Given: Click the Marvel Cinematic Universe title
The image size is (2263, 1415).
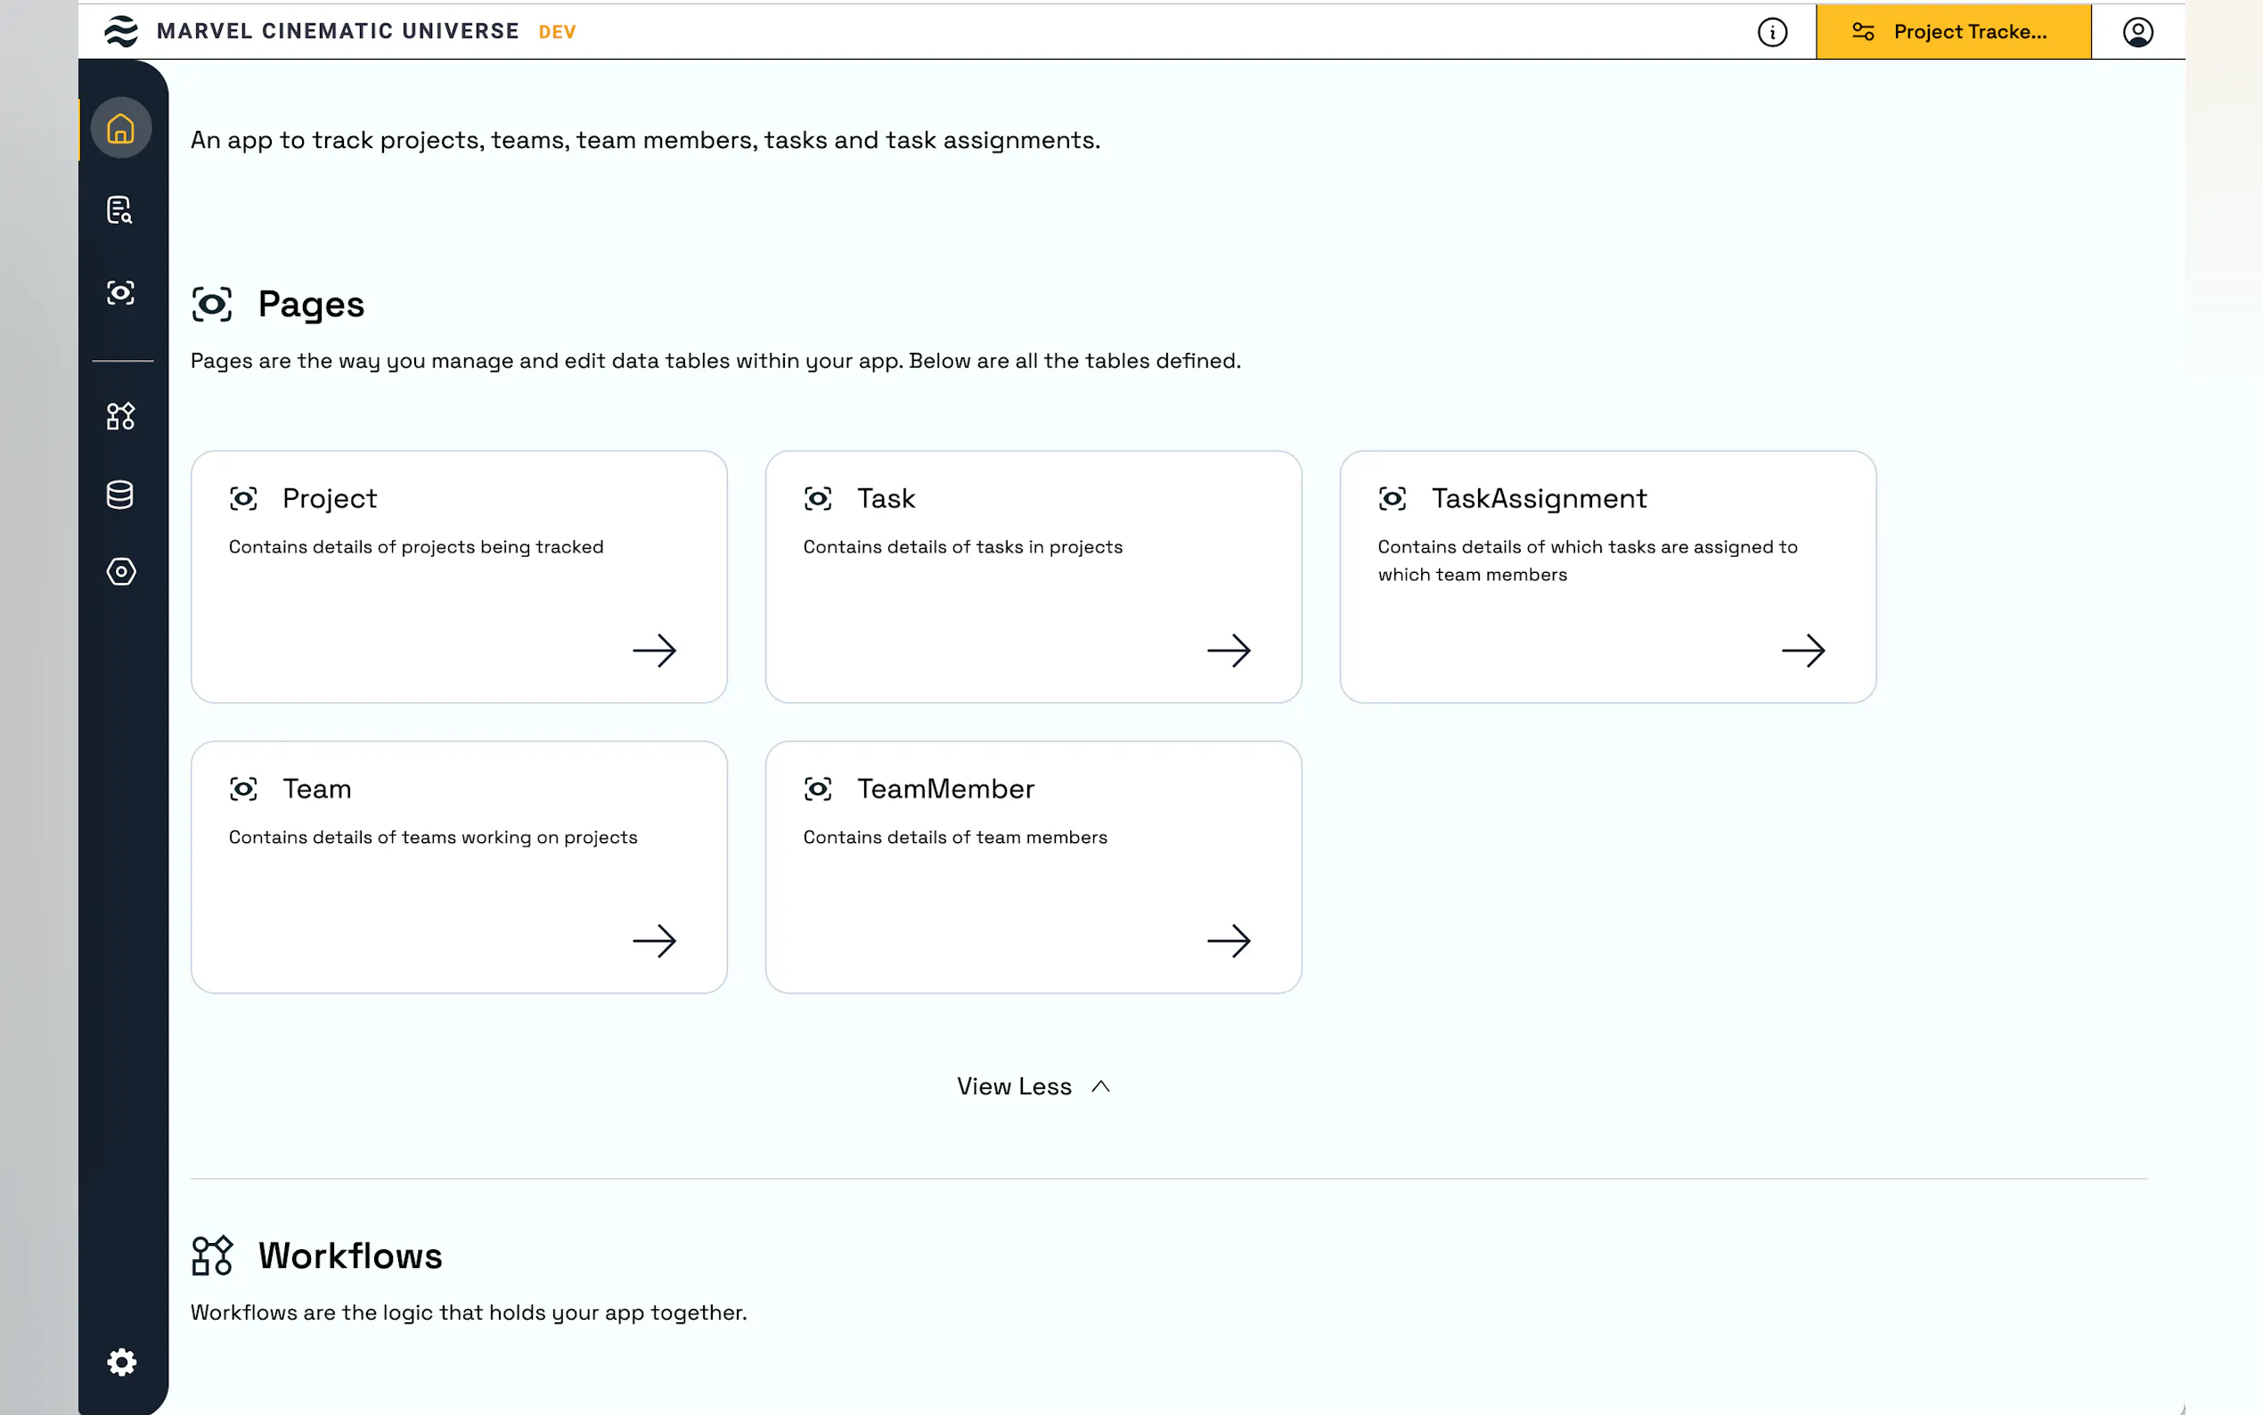Looking at the screenshot, I should pos(338,31).
